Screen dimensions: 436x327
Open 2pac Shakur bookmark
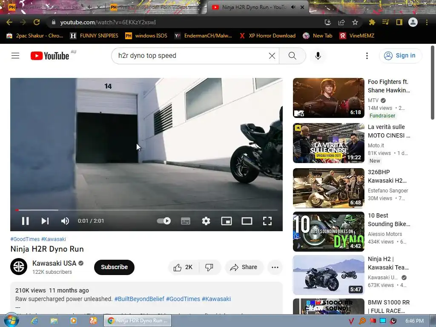pyautogui.click(x=35, y=36)
